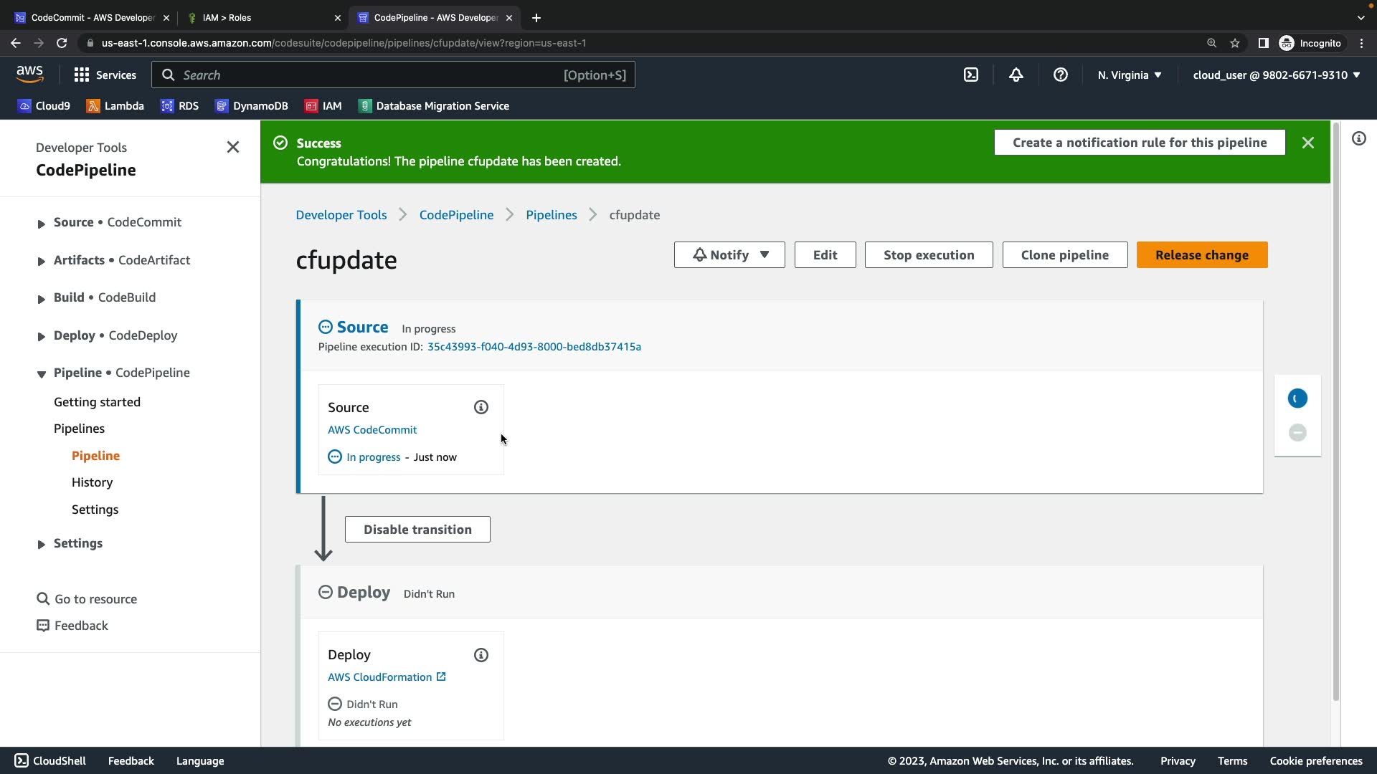Click the notifications bell icon
The image size is (1377, 774).
1016,75
